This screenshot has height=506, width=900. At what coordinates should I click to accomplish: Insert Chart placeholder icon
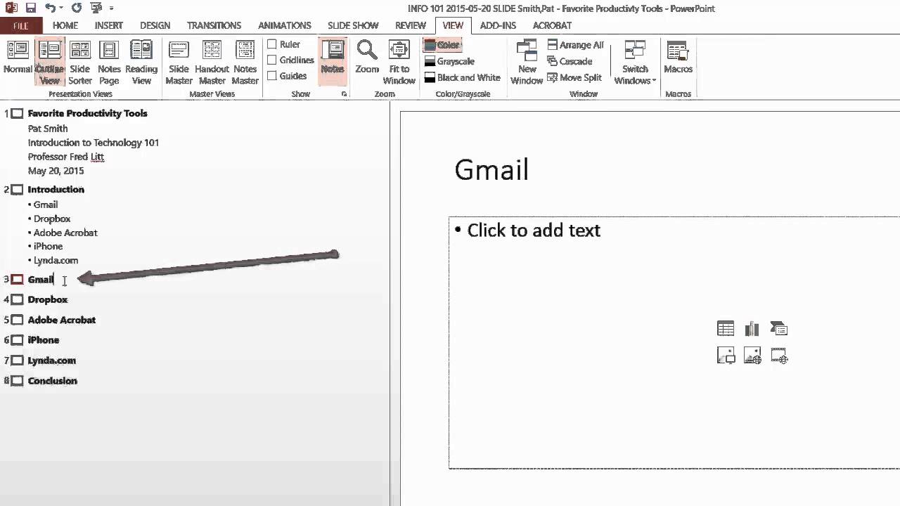(752, 328)
